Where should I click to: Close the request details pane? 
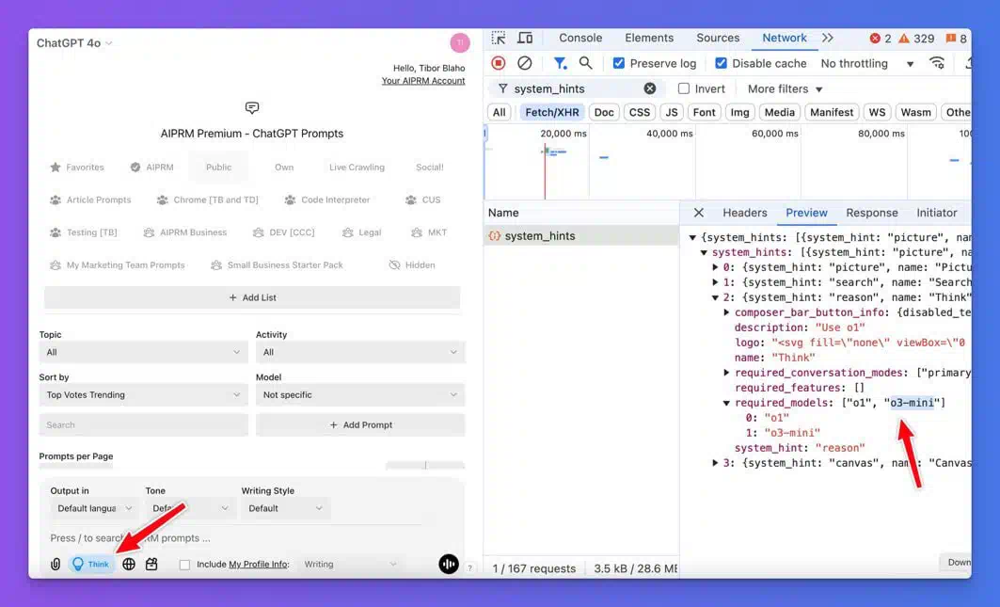click(x=699, y=213)
